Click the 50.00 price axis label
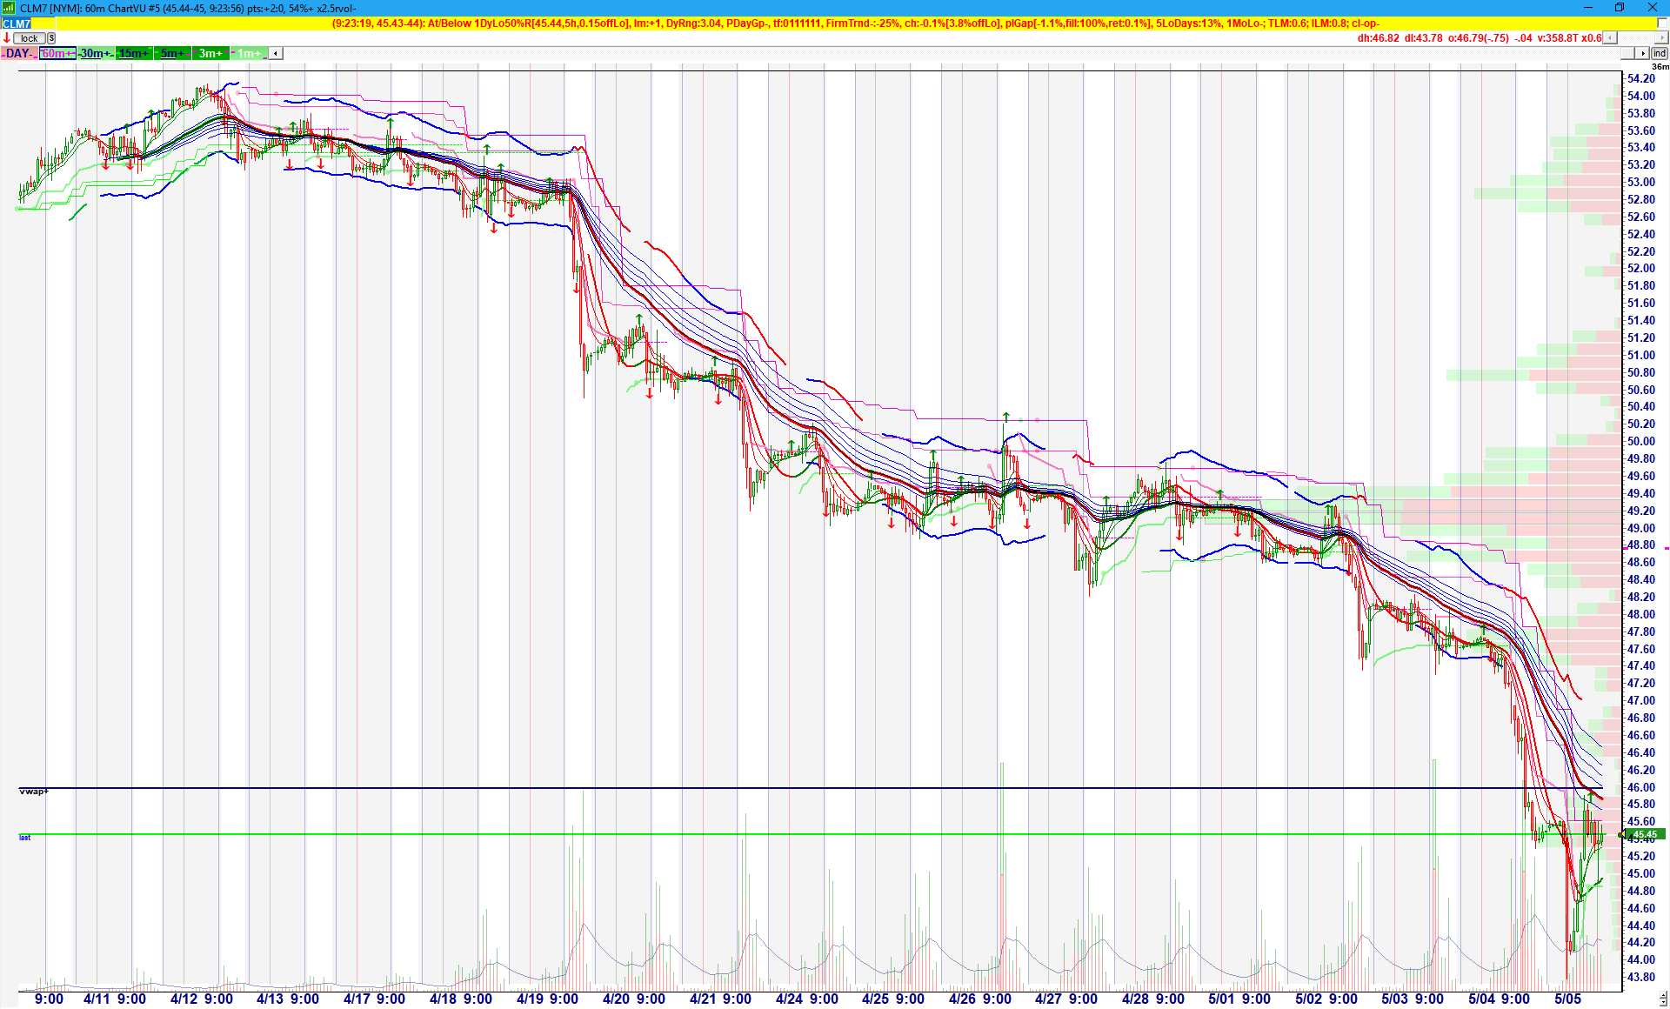This screenshot has height=1009, width=1670. [1641, 441]
